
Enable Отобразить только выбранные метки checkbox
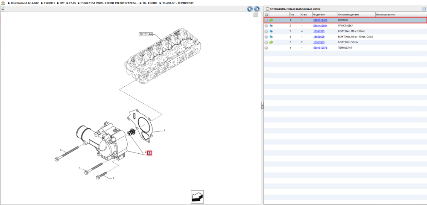(267, 9)
